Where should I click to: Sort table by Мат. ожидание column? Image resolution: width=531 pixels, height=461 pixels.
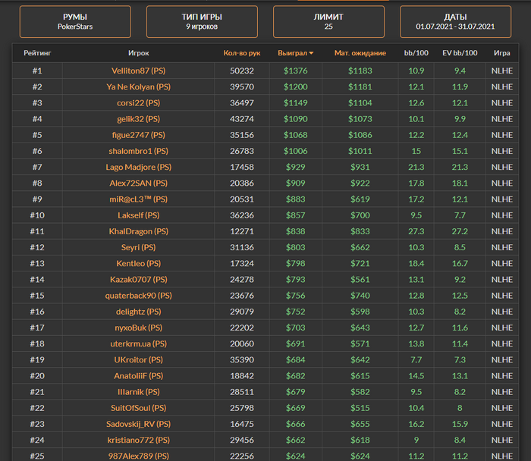(360, 53)
